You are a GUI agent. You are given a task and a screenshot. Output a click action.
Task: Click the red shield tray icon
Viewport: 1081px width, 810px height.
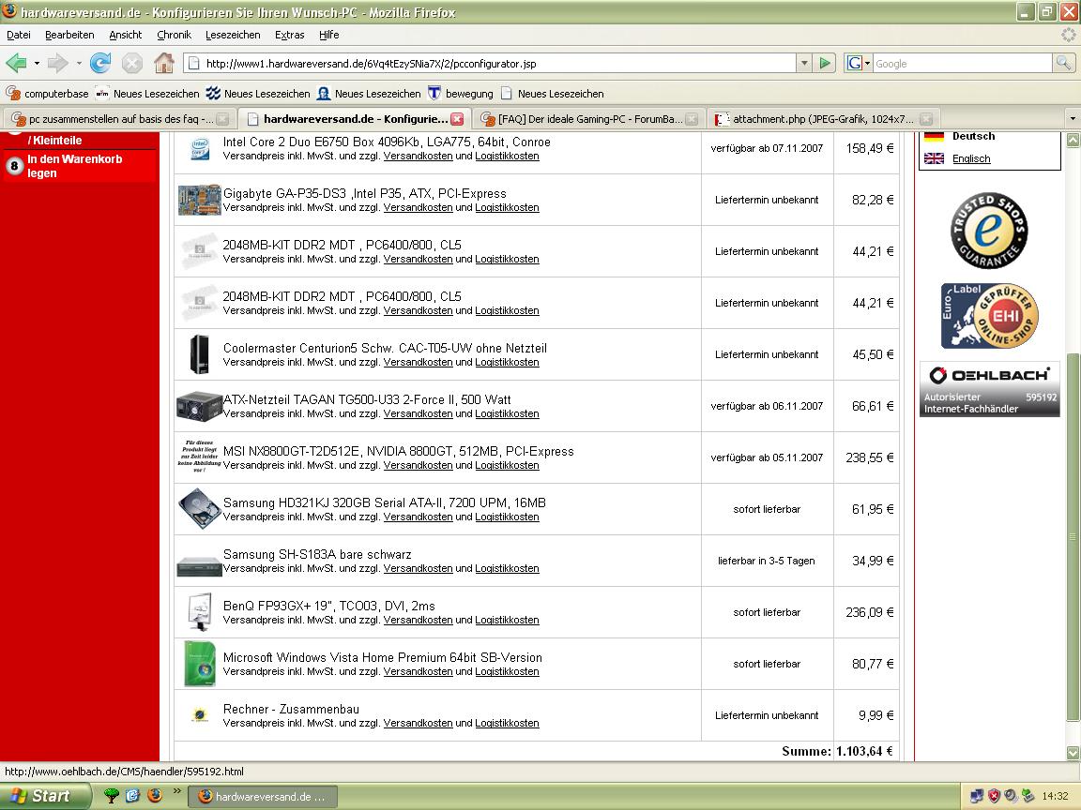pos(994,796)
